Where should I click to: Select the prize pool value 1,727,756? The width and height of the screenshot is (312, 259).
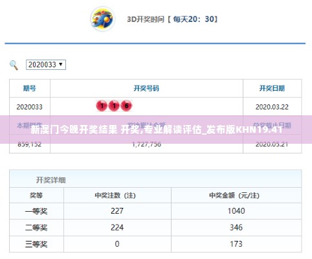point(146,144)
